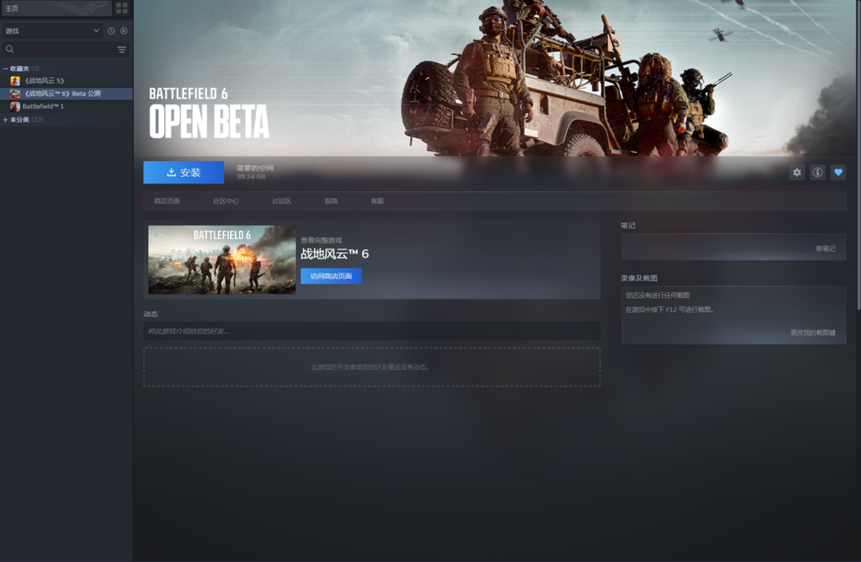The image size is (861, 562).
Task: Click the blue 安装 install button
Action: (183, 172)
